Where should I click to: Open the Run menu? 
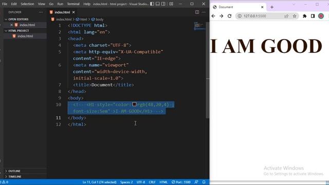pyautogui.click(x=60, y=4)
